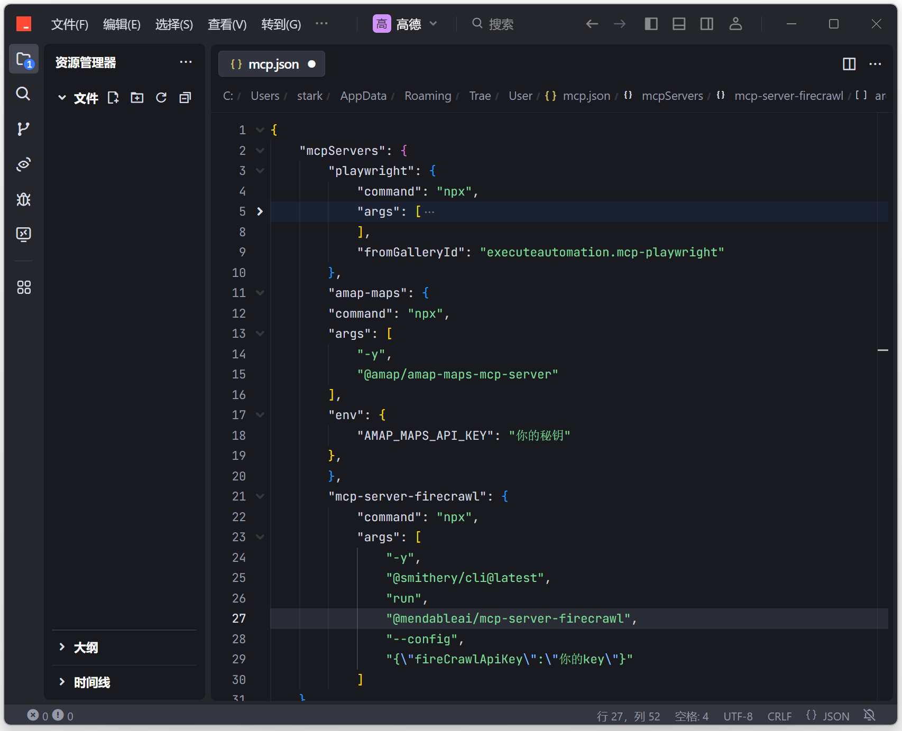The image size is (902, 731).
Task: Click the JSON language mode button
Action: (828, 716)
